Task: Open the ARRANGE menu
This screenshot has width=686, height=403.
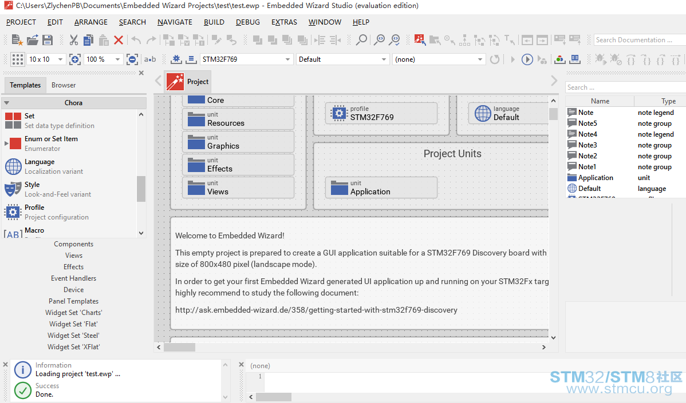Action: (x=90, y=22)
